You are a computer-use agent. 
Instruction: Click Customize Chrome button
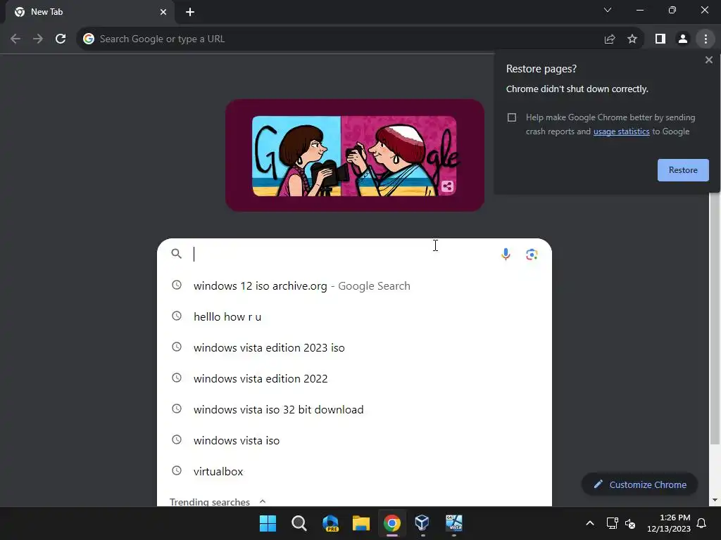coord(639,484)
